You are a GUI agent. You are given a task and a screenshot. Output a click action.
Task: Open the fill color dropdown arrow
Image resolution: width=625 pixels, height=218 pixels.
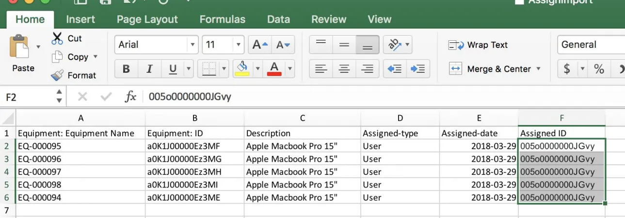point(258,69)
